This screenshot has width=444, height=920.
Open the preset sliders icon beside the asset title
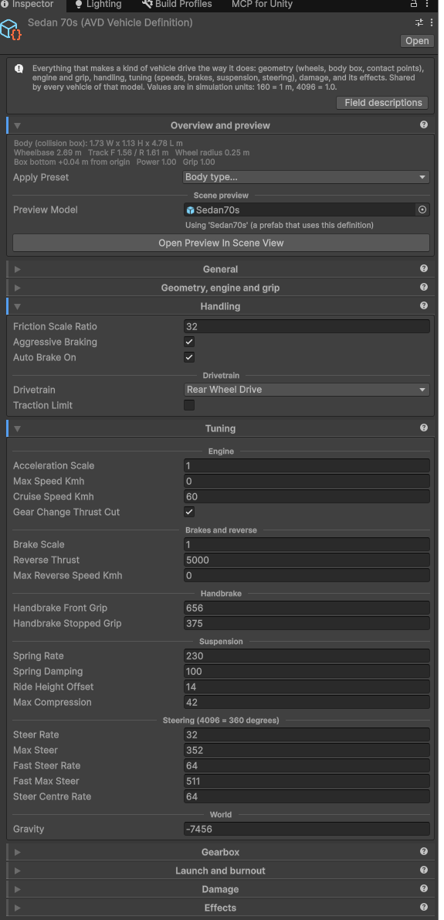coord(419,22)
